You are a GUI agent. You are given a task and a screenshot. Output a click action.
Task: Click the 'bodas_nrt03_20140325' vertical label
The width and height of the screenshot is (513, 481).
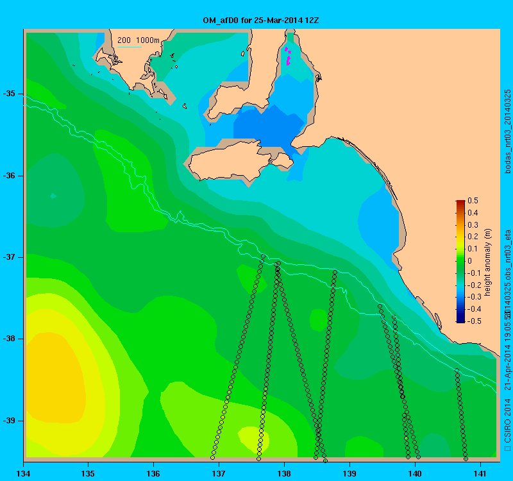[x=507, y=131]
